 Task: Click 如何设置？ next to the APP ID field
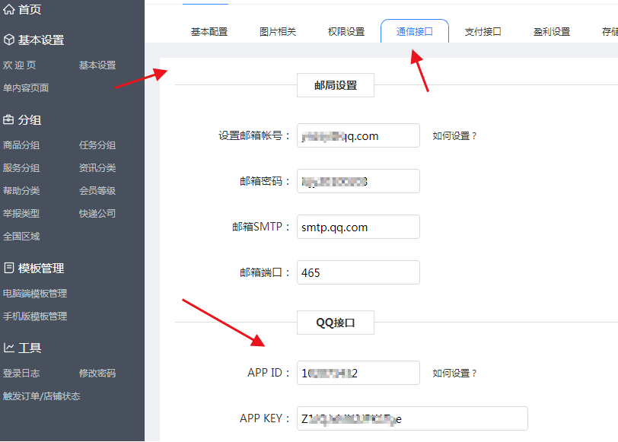(x=455, y=373)
